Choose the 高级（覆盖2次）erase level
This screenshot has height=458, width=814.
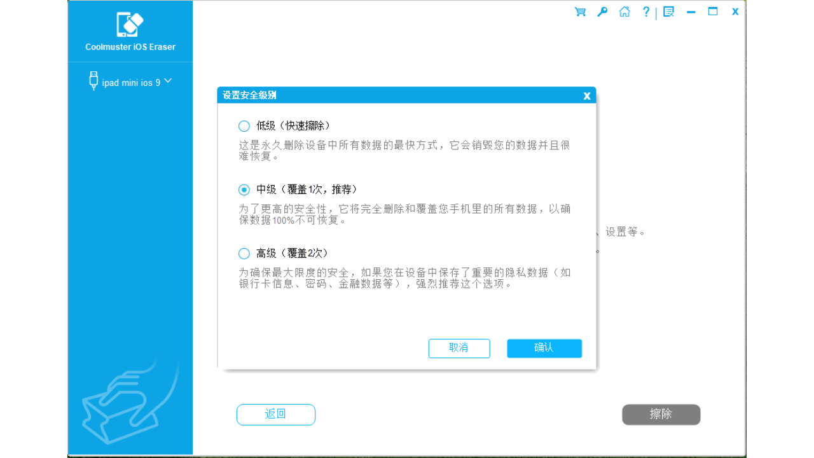[x=244, y=253]
